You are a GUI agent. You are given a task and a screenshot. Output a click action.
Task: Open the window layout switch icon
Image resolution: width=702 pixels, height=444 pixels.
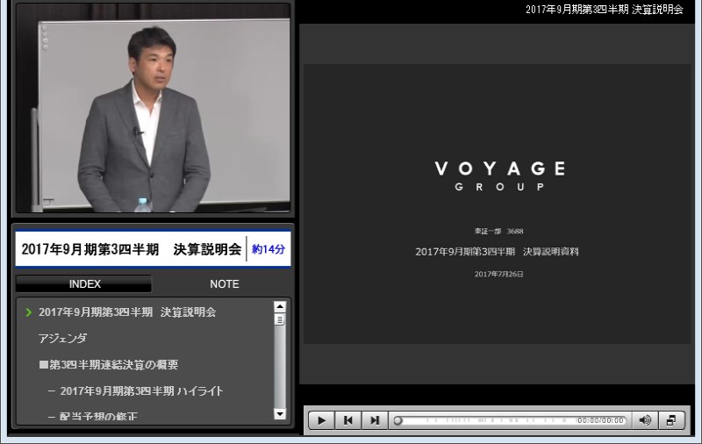671,420
